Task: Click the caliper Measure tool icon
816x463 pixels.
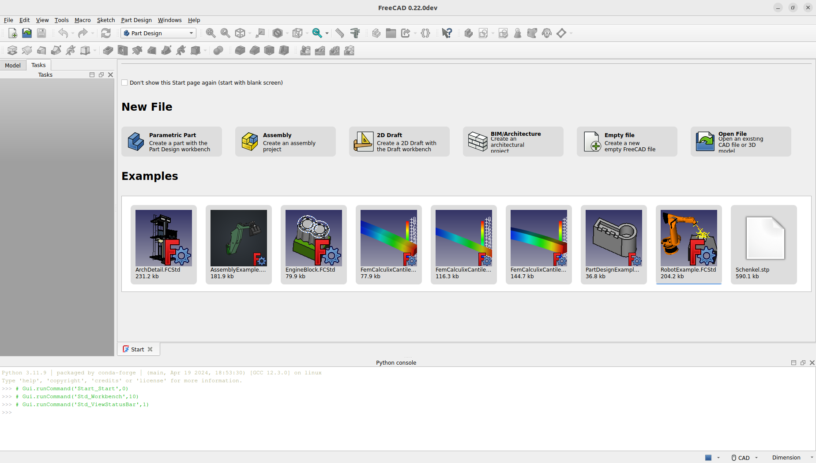Action: tap(355, 33)
